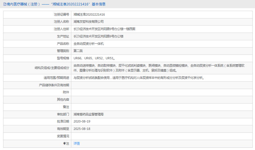This screenshot has height=150, width=255.
Task: Click the 注册人名称 label
Action: [x=62, y=22]
